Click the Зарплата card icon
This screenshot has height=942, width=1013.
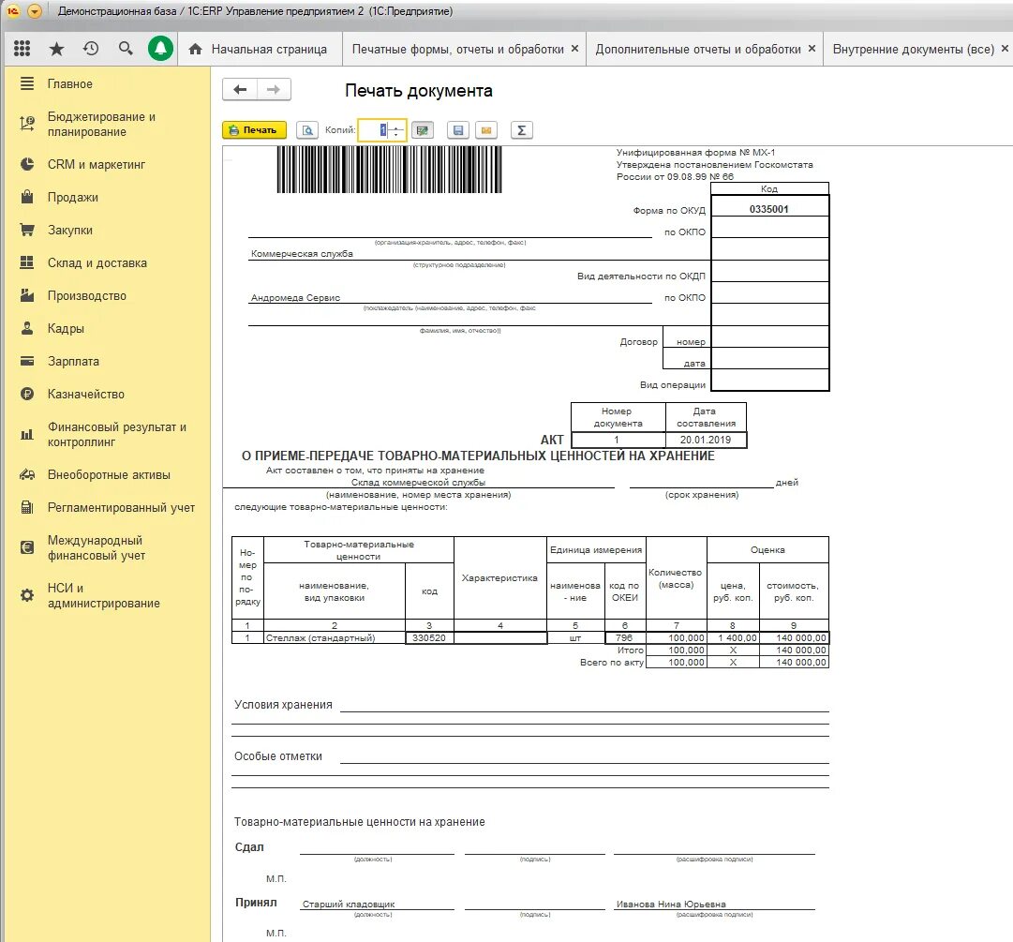27,361
